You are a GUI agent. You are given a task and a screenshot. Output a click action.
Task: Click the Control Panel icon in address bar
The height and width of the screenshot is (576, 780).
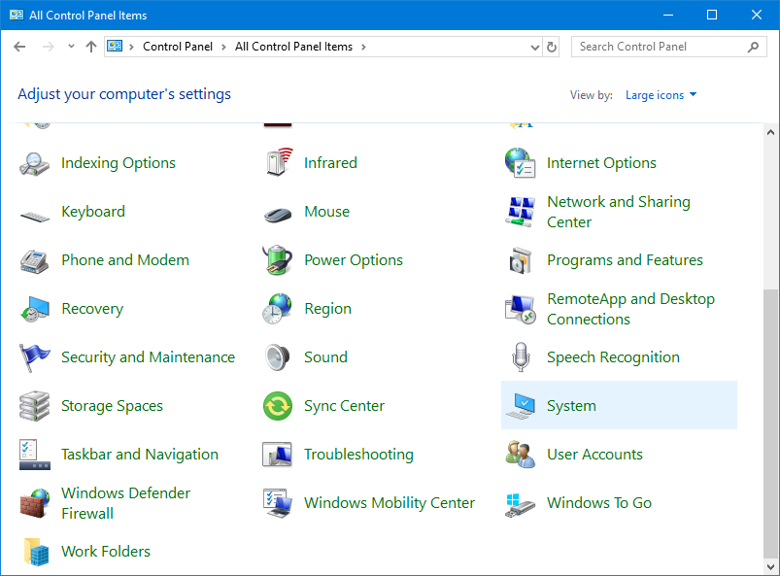tap(115, 47)
